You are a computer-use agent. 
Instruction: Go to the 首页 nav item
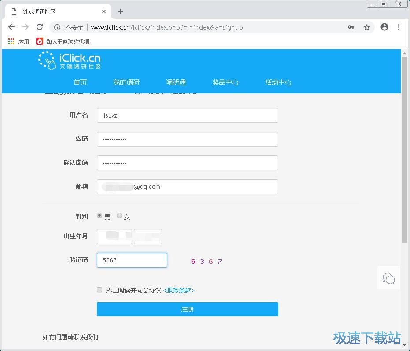80,82
